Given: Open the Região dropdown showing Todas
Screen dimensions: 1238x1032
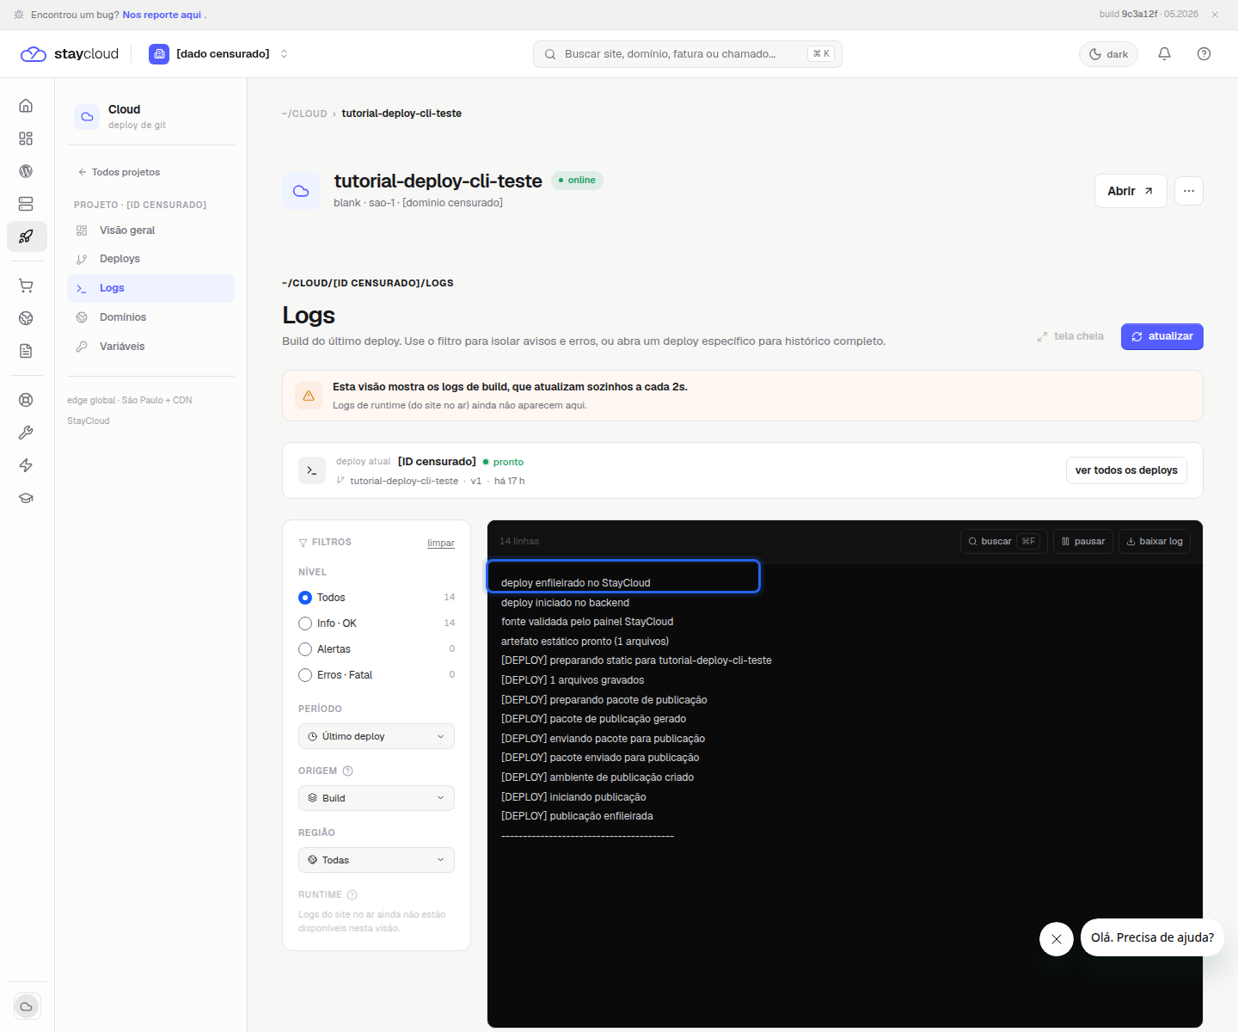Looking at the screenshot, I should (x=377, y=860).
